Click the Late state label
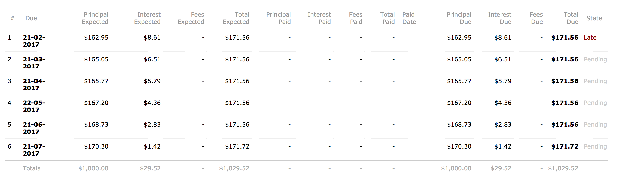 (590, 38)
